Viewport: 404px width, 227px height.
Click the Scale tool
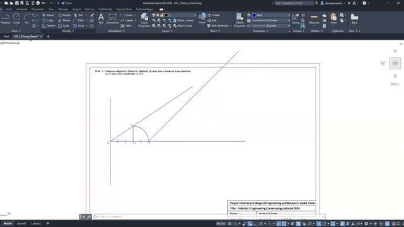[63, 26]
